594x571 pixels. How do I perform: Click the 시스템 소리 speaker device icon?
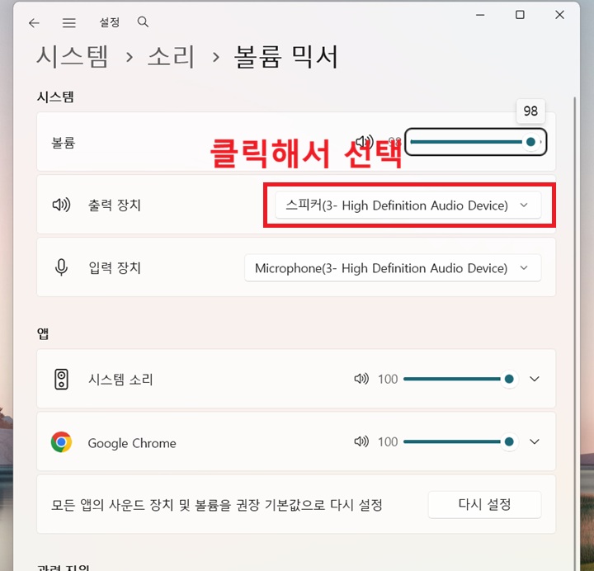pos(61,379)
